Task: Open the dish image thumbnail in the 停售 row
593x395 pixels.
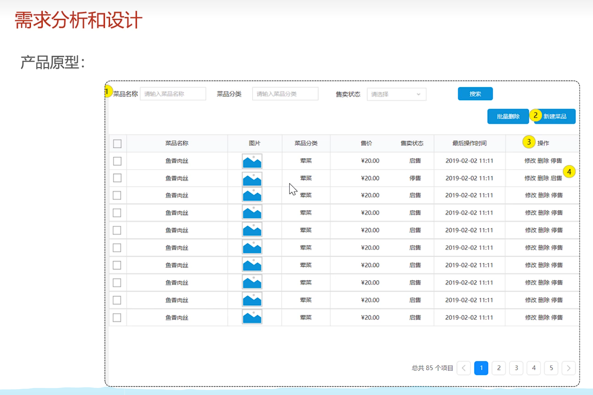Action: (252, 179)
